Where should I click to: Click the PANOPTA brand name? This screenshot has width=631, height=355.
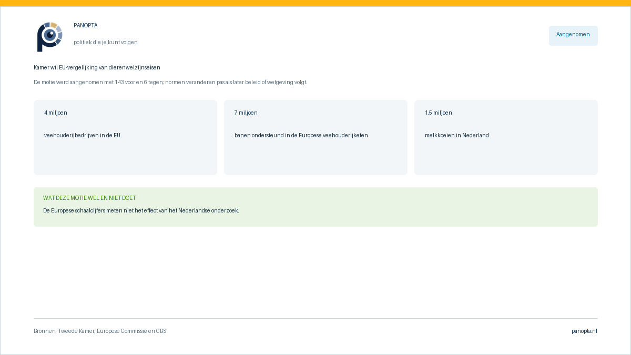tap(86, 26)
